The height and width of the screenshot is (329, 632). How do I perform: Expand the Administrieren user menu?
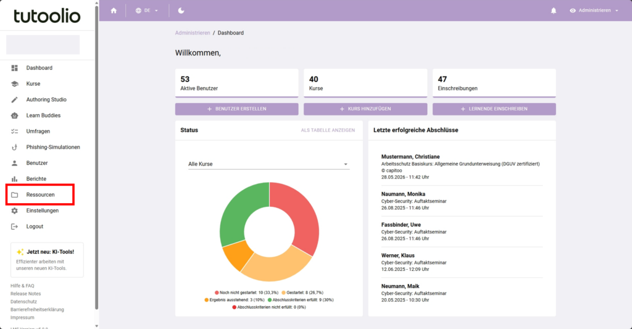(x=594, y=10)
